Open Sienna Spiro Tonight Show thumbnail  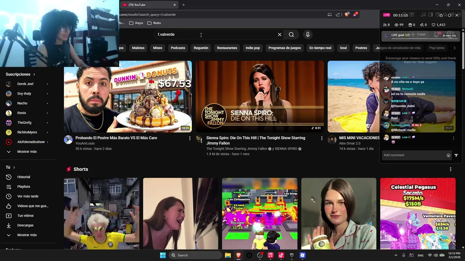click(x=260, y=96)
